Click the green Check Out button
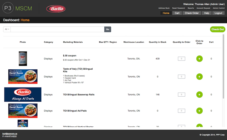227x140 pixels. coord(218,29)
